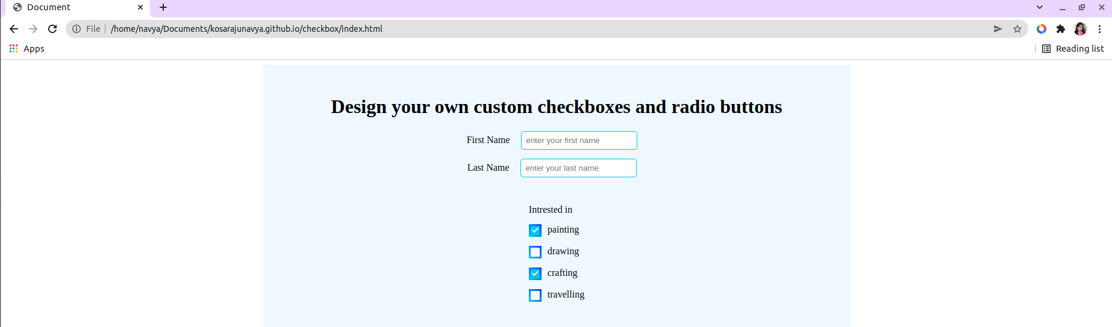Image resolution: width=1112 pixels, height=327 pixels.
Task: Close the Document tab
Action: (140, 7)
